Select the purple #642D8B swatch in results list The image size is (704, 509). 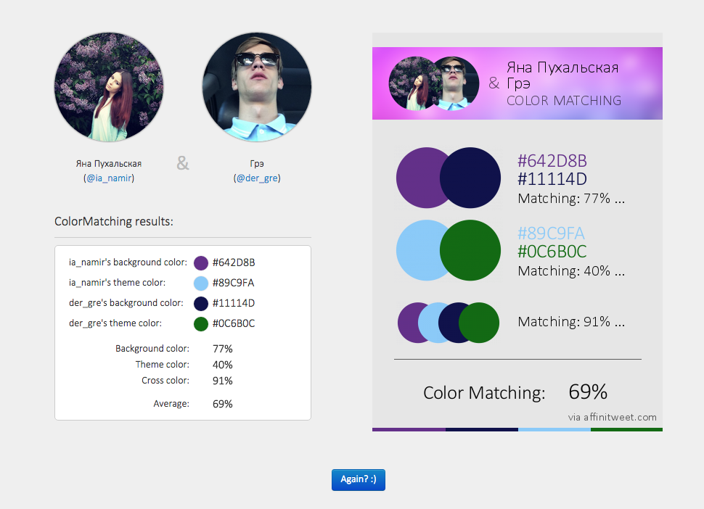(x=201, y=262)
